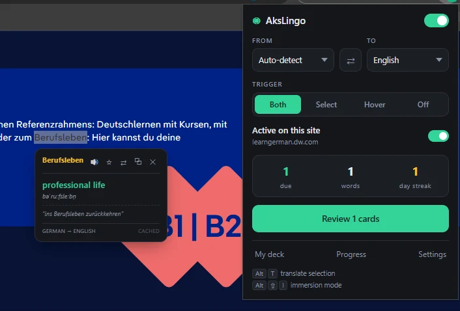Click the day streak stat
Screen dimensions: 460x311
(415, 176)
